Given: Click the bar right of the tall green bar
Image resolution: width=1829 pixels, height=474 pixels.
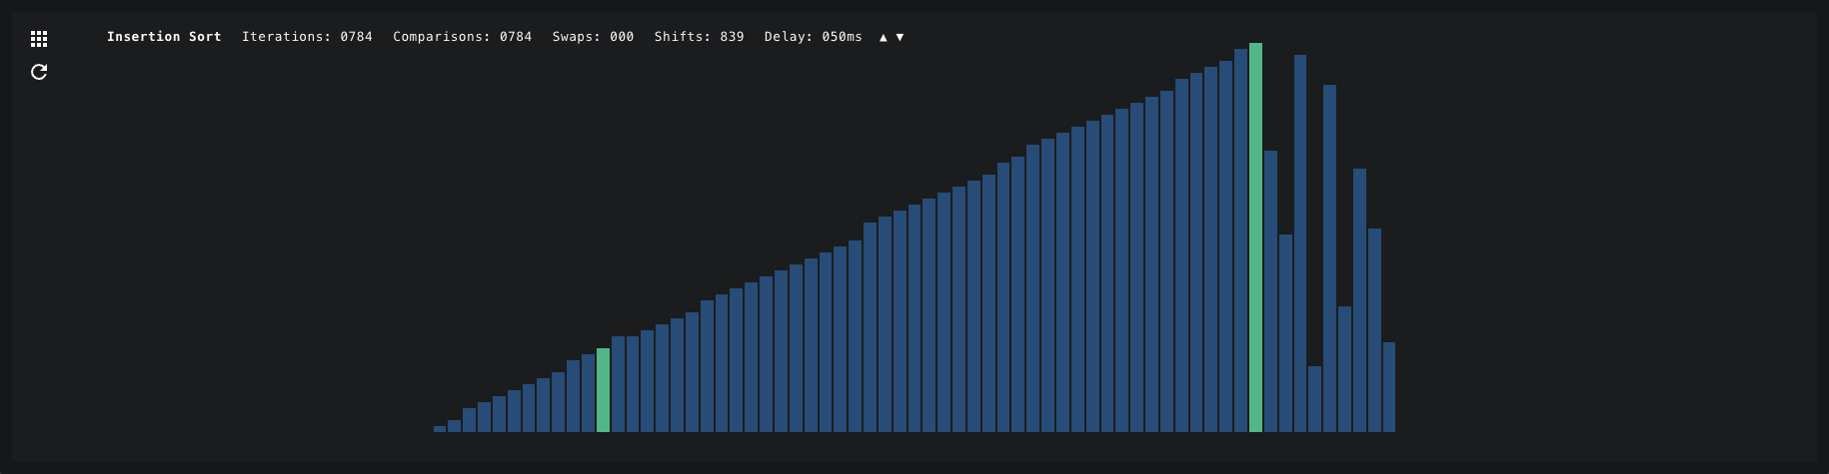Looking at the screenshot, I should [1270, 291].
